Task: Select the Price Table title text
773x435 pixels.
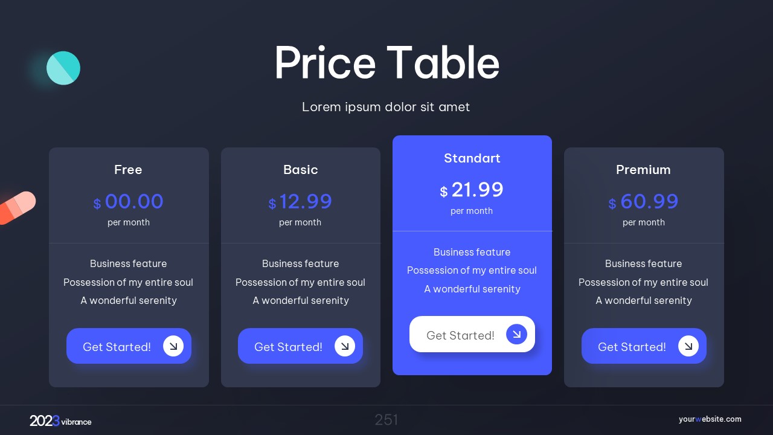Action: pos(386,63)
